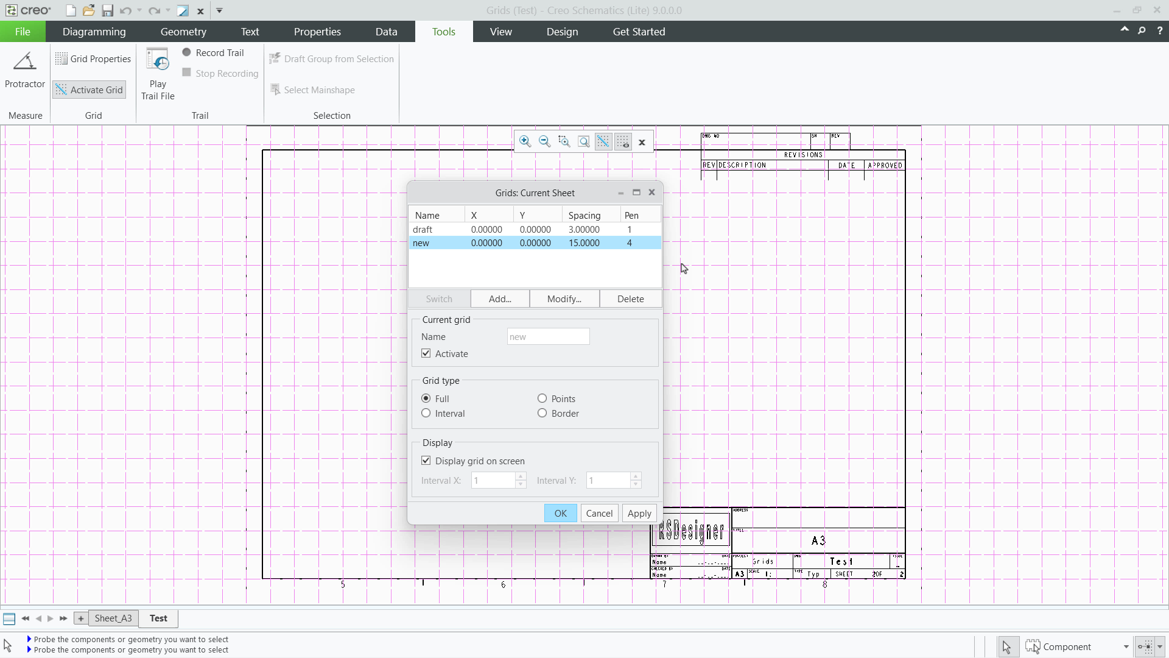
Task: Toggle the Activate Grid button
Action: coord(89,90)
